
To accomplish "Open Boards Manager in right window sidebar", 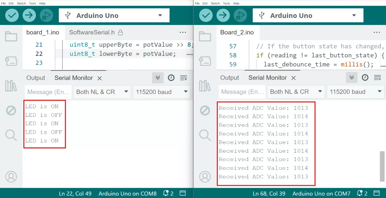I will click(x=205, y=61).
